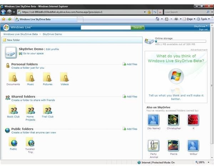
Task: Click the Internet Protected Mode status
Action: [x=156, y=162]
